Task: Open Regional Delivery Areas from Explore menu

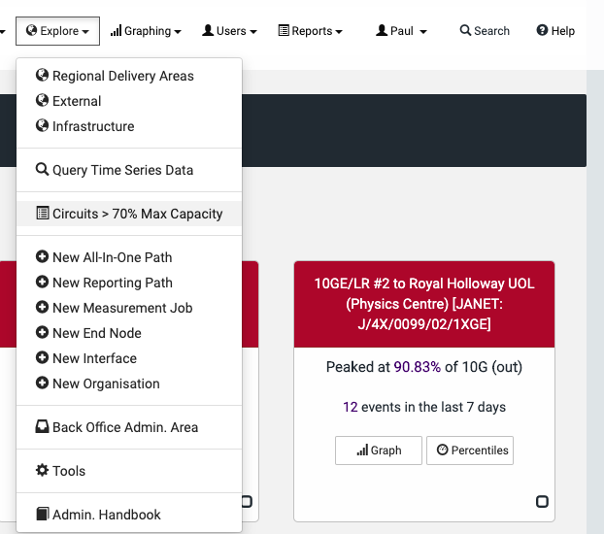Action: pos(129,76)
